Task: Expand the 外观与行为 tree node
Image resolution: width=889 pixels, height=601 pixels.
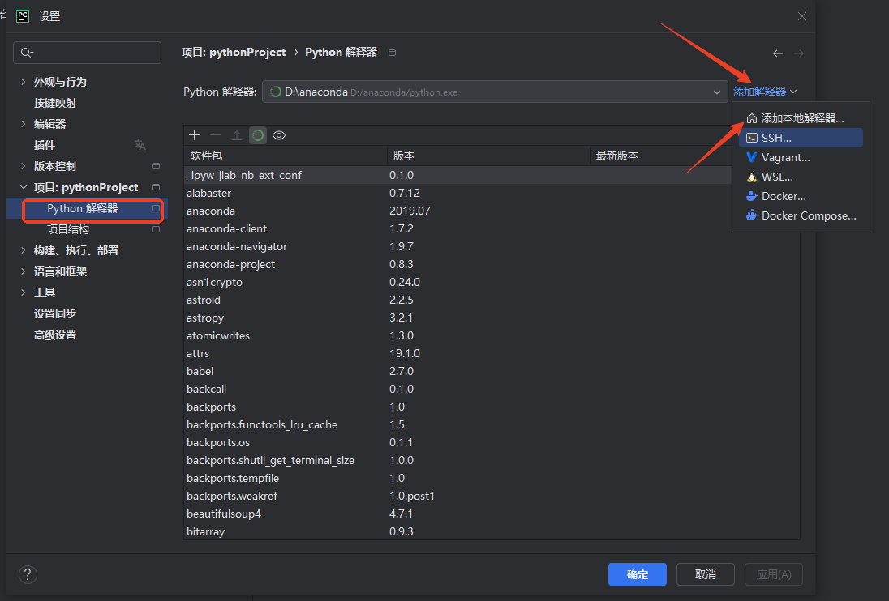Action: [24, 82]
